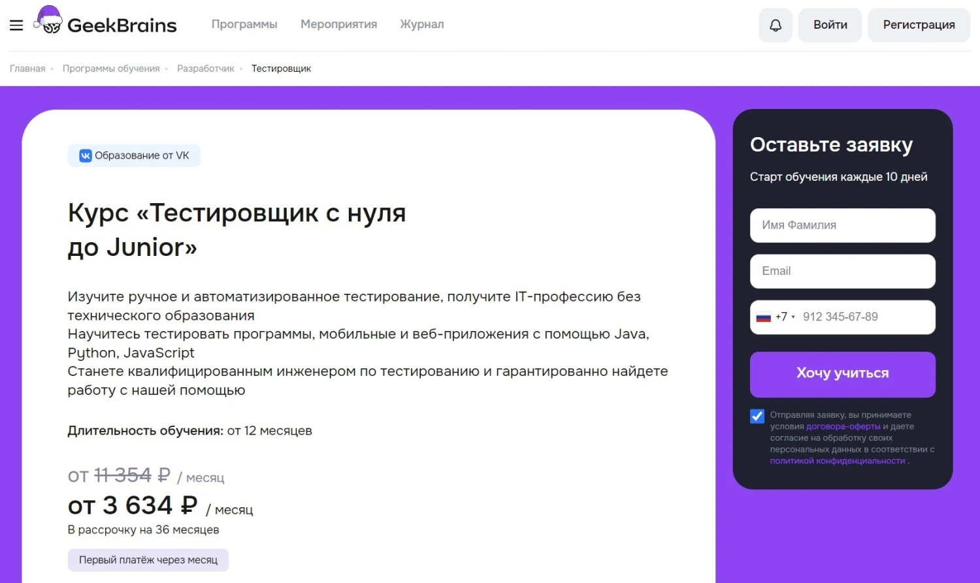980x583 pixels.
Task: Focus the Email input field
Action: click(843, 271)
